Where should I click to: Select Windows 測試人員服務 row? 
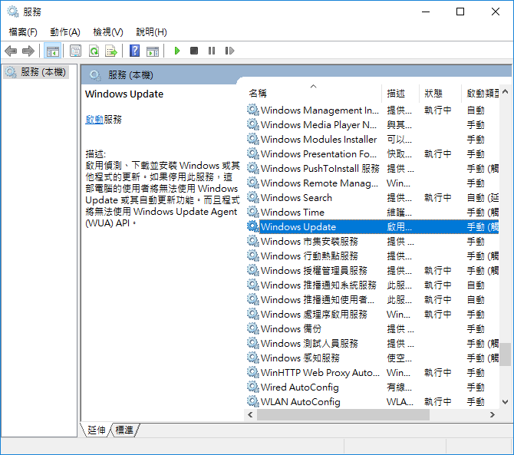(x=373, y=344)
